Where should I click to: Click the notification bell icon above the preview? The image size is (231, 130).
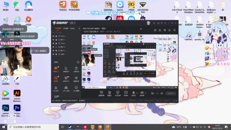tap(169, 30)
